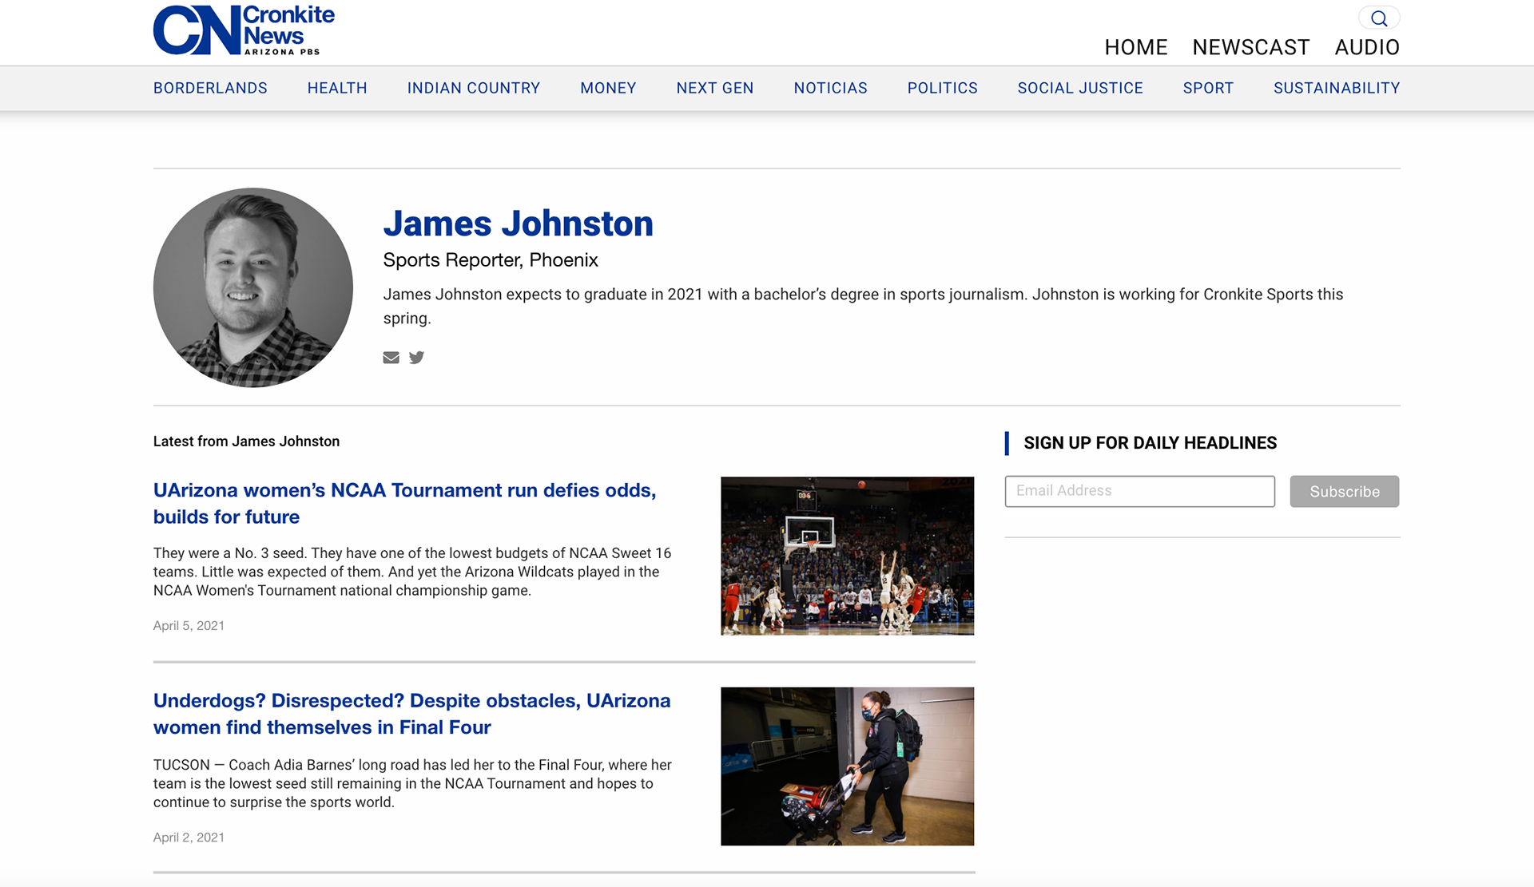Image resolution: width=1534 pixels, height=887 pixels.
Task: Select the SUSTAINABILITY category
Action: point(1336,88)
